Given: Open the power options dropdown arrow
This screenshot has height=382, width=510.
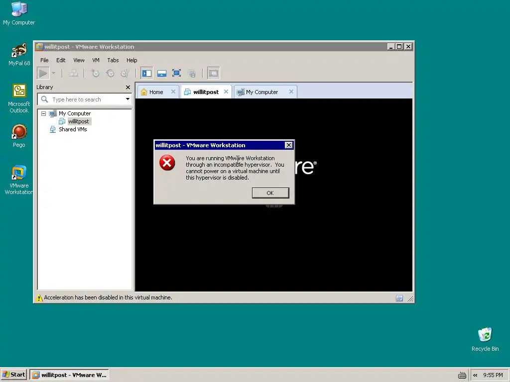Looking at the screenshot, I should click(54, 74).
